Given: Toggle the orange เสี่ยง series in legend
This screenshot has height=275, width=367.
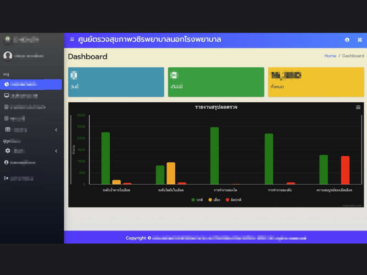Looking at the screenshot, I should [x=214, y=200].
